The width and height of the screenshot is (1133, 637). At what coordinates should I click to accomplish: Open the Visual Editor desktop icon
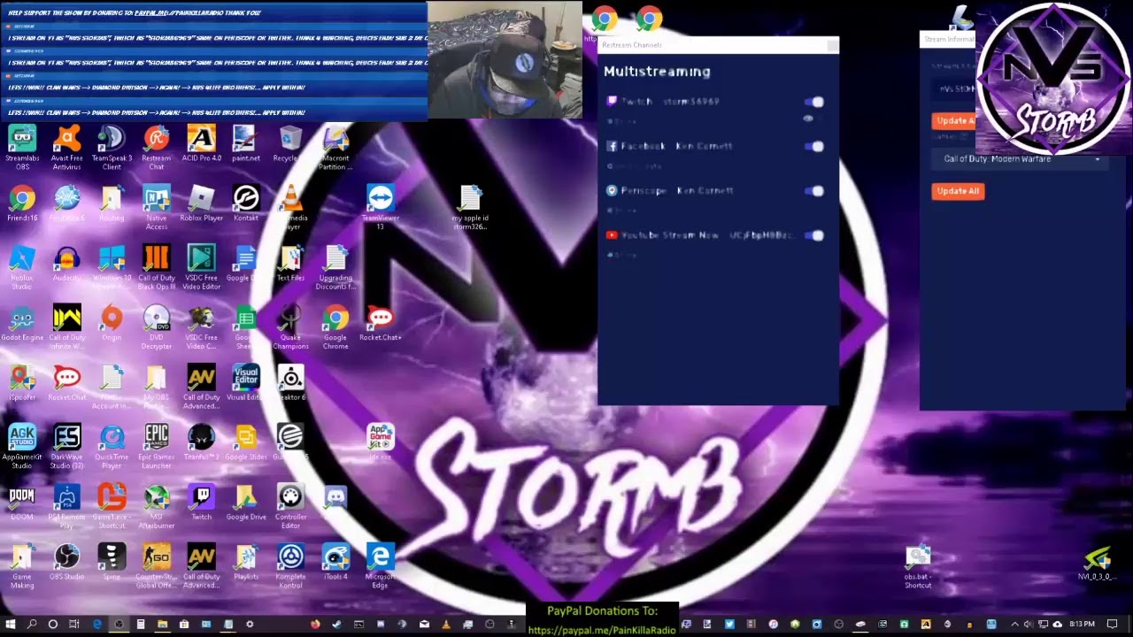point(246,383)
